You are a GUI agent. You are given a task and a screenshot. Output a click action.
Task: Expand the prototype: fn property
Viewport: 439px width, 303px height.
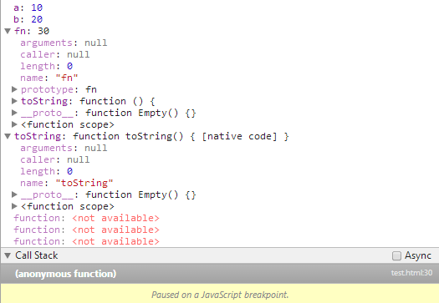(14, 89)
